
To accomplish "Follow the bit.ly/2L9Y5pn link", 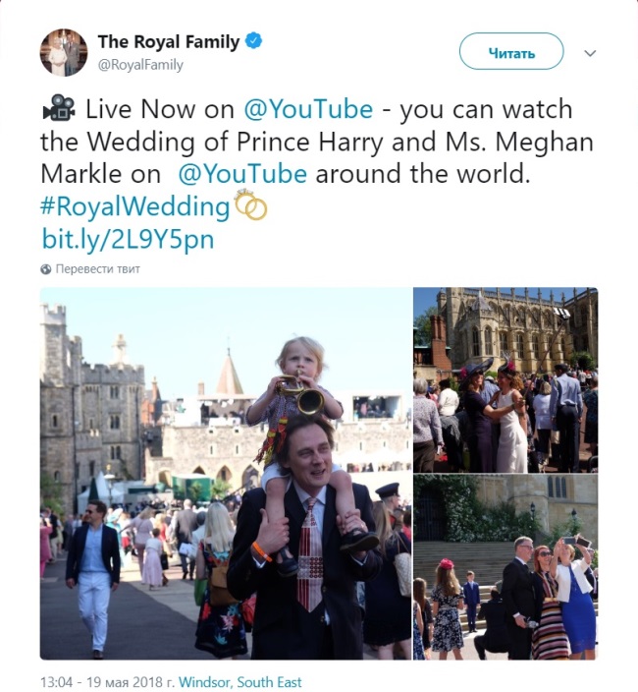I will click(x=127, y=239).
